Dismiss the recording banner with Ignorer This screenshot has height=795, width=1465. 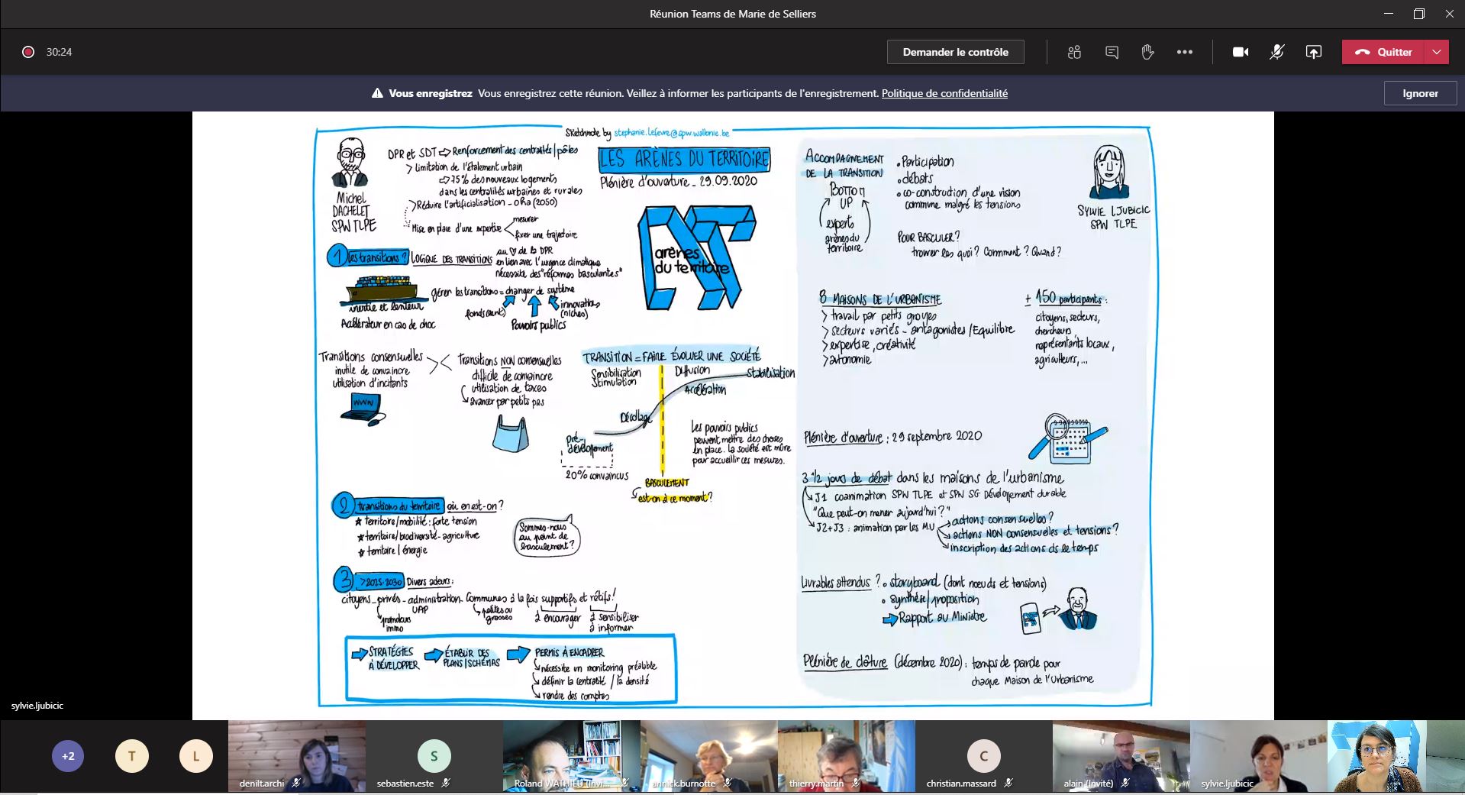(x=1420, y=93)
